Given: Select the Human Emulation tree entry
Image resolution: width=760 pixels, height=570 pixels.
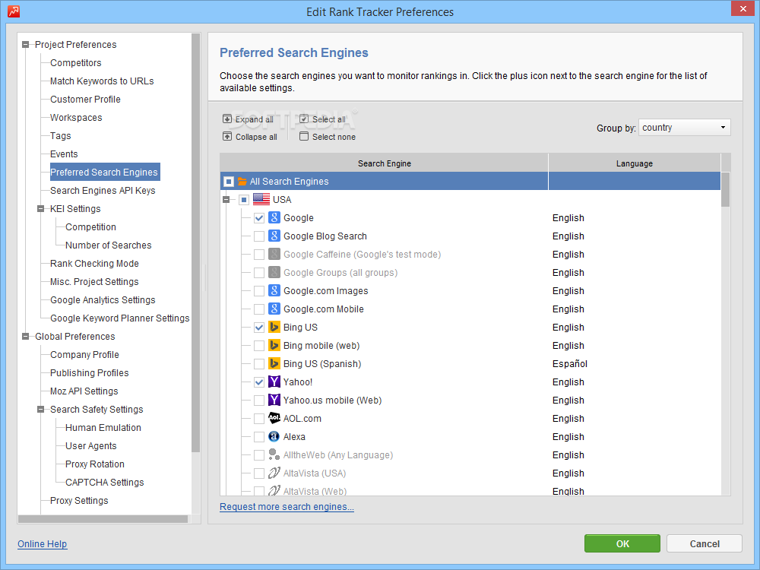Looking at the screenshot, I should point(103,427).
